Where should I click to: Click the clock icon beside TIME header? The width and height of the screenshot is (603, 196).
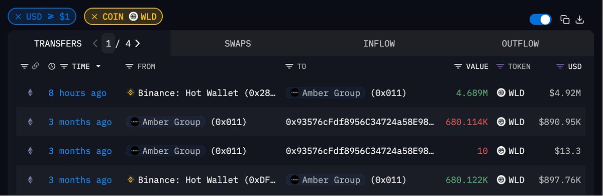[x=52, y=66]
